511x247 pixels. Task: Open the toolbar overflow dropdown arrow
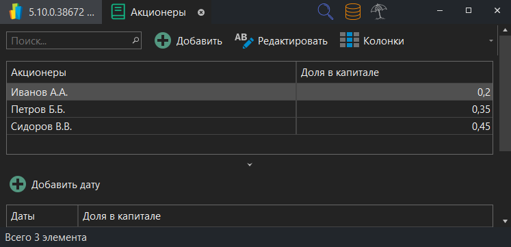(490, 41)
